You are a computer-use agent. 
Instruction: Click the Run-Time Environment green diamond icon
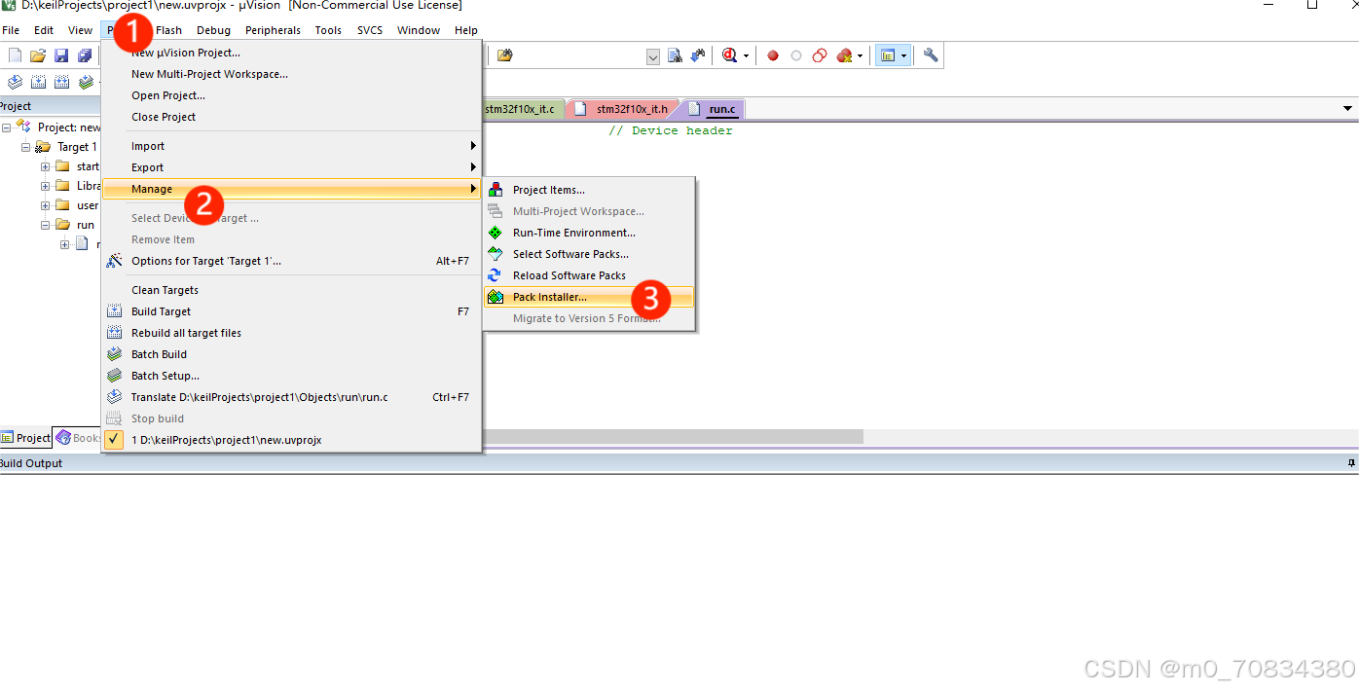(496, 233)
